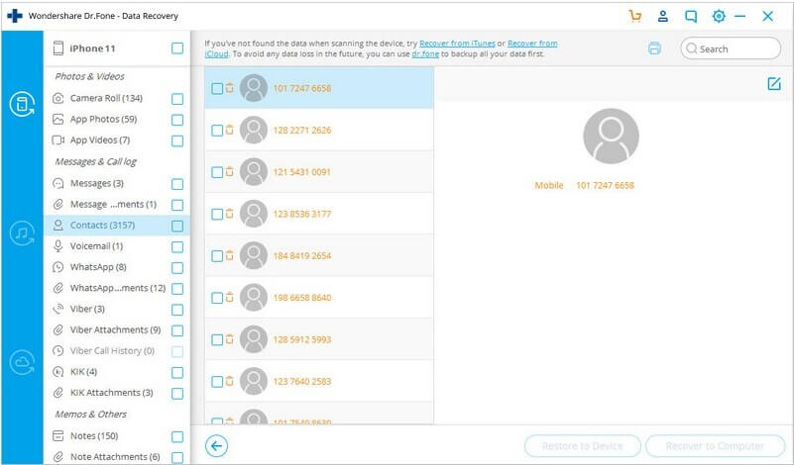Click the iPhone 11 device icon
Viewport: 794px width, 465px height.
[x=58, y=48]
